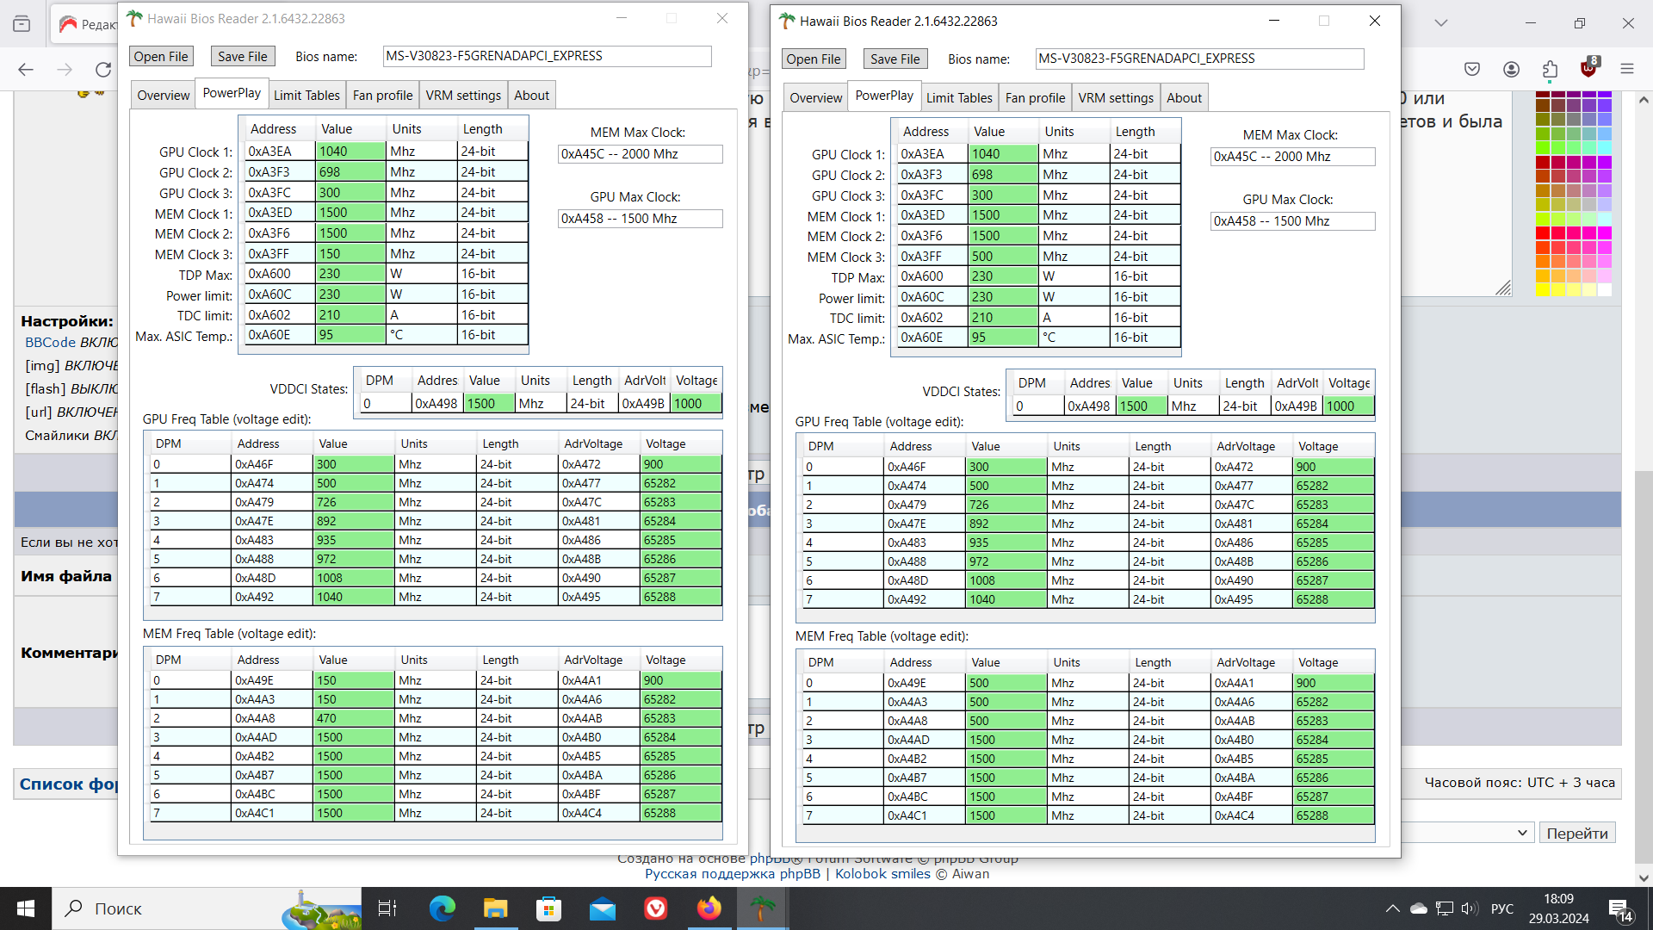Open the Firefox account profile icon
Image resolution: width=1653 pixels, height=930 pixels.
point(1511,69)
